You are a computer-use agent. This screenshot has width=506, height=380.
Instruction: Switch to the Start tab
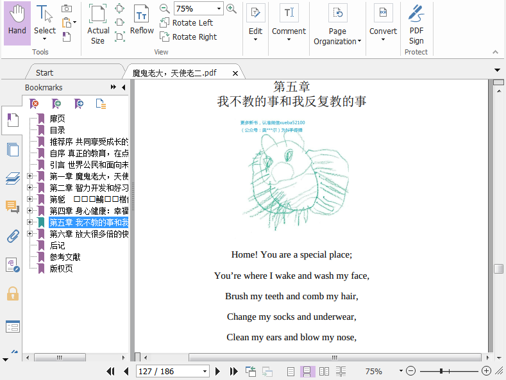click(44, 72)
